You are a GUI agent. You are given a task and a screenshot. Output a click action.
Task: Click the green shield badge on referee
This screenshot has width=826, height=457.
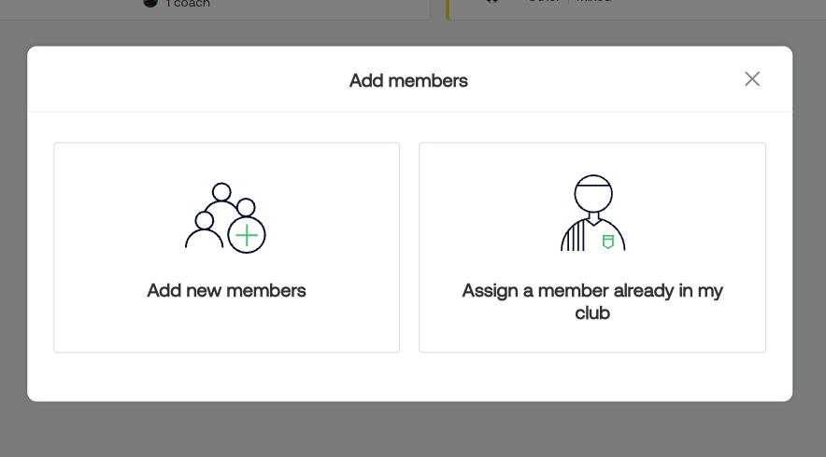[x=608, y=242]
